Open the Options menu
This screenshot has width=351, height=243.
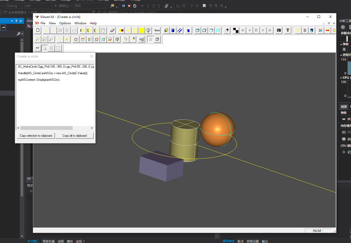tap(65, 23)
